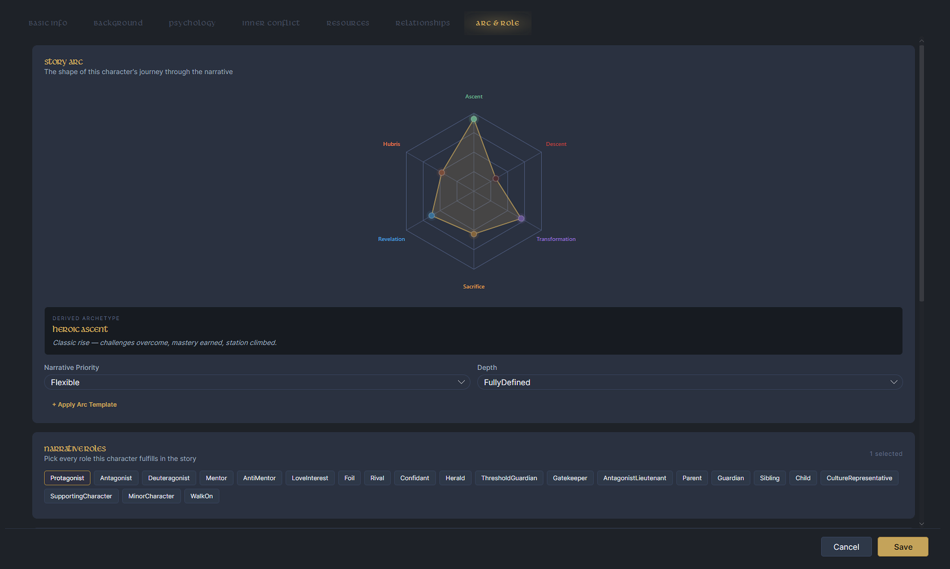Toggle the Confidant role chip
Image resolution: width=950 pixels, height=569 pixels.
pos(414,478)
